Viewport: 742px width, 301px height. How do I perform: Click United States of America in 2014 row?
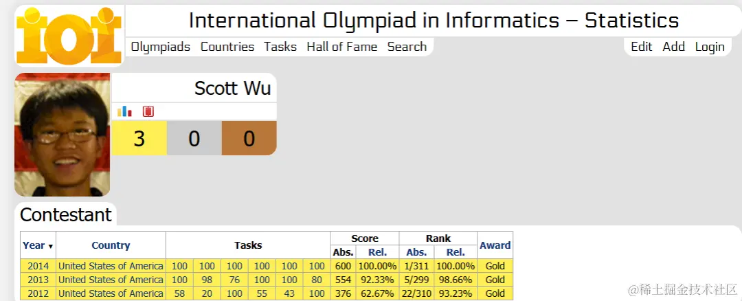(111, 266)
